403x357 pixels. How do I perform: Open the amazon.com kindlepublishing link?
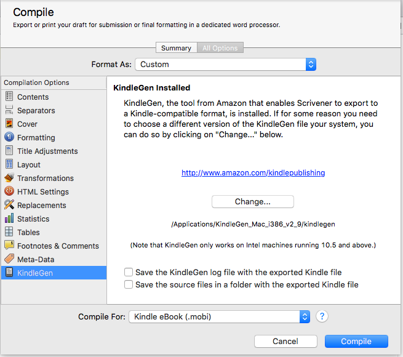point(253,173)
